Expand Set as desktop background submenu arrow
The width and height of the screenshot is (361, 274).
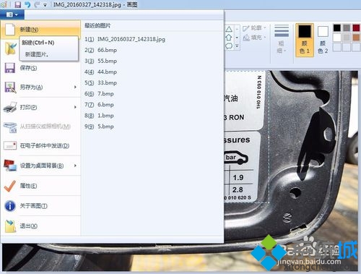point(75,166)
